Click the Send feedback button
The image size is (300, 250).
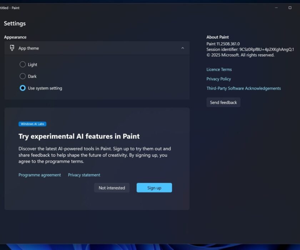coord(223,102)
